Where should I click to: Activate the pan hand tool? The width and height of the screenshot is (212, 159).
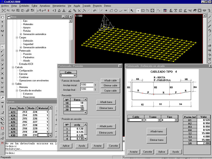(x=23, y=11)
